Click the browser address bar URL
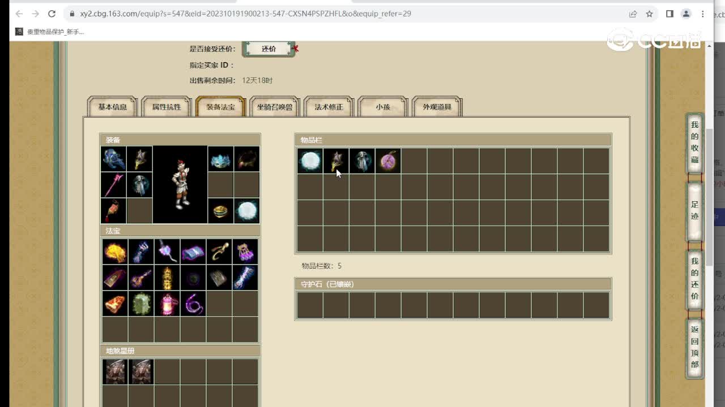The height and width of the screenshot is (407, 725). pos(245,14)
